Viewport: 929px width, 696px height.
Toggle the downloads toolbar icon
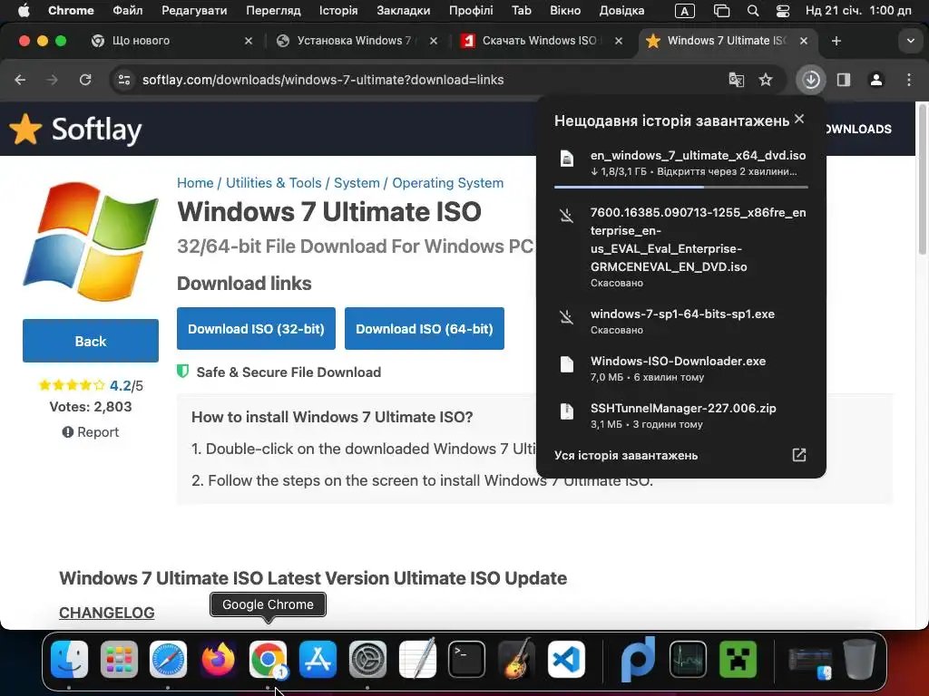tap(811, 80)
